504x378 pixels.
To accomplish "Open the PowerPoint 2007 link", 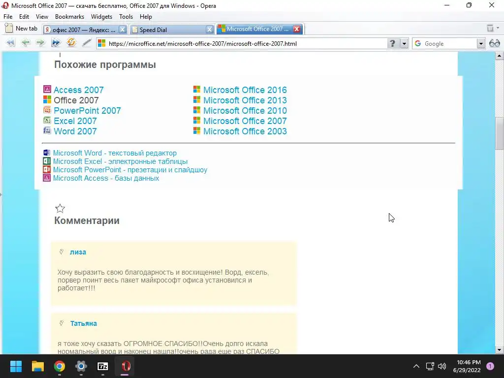I will [x=87, y=110].
